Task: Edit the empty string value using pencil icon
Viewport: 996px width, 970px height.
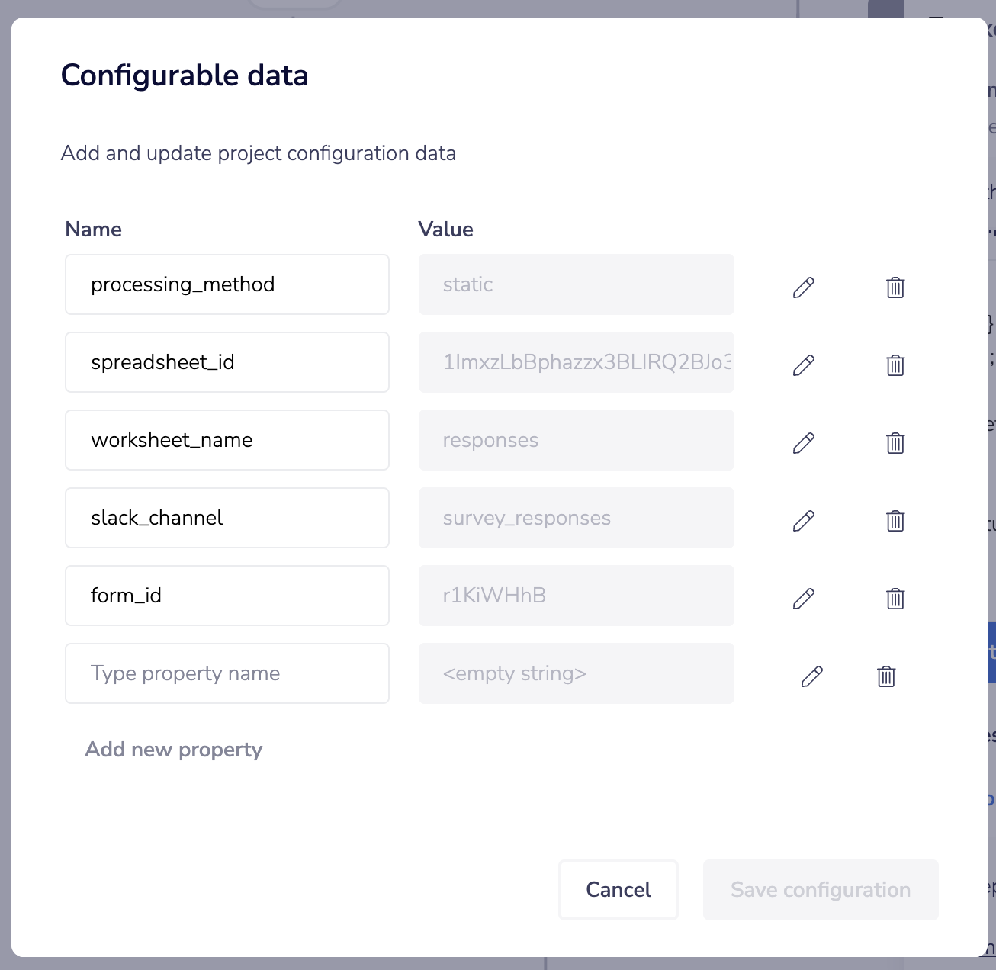Action: (x=811, y=676)
